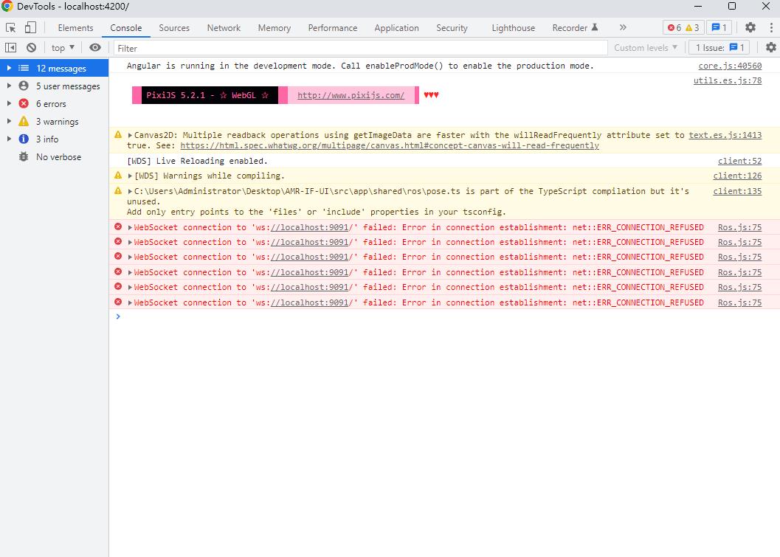Open the Lighthouse tab
Image resolution: width=780 pixels, height=557 pixels.
[x=514, y=28]
